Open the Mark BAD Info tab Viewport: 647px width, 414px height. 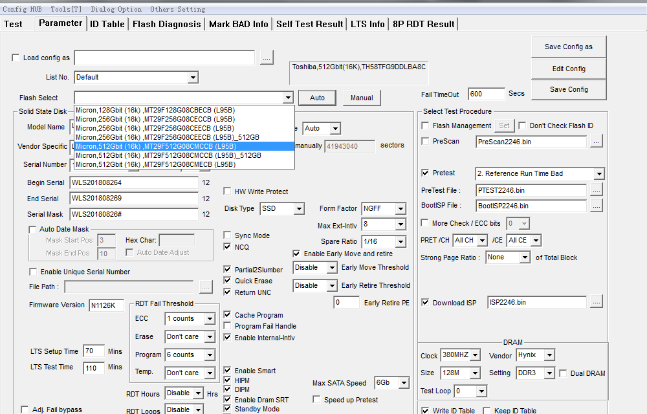[239, 25]
